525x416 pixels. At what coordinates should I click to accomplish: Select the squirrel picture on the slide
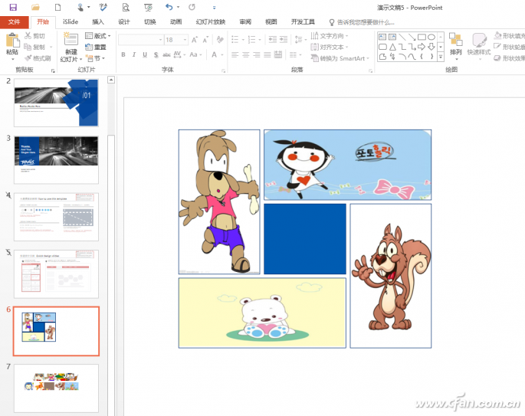click(x=390, y=276)
